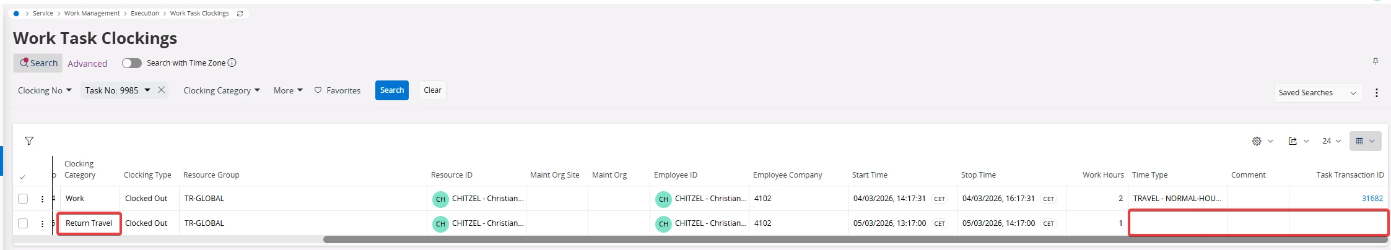1391x250 pixels.
Task: Toggle Search with Time Zone switch
Action: tap(131, 63)
